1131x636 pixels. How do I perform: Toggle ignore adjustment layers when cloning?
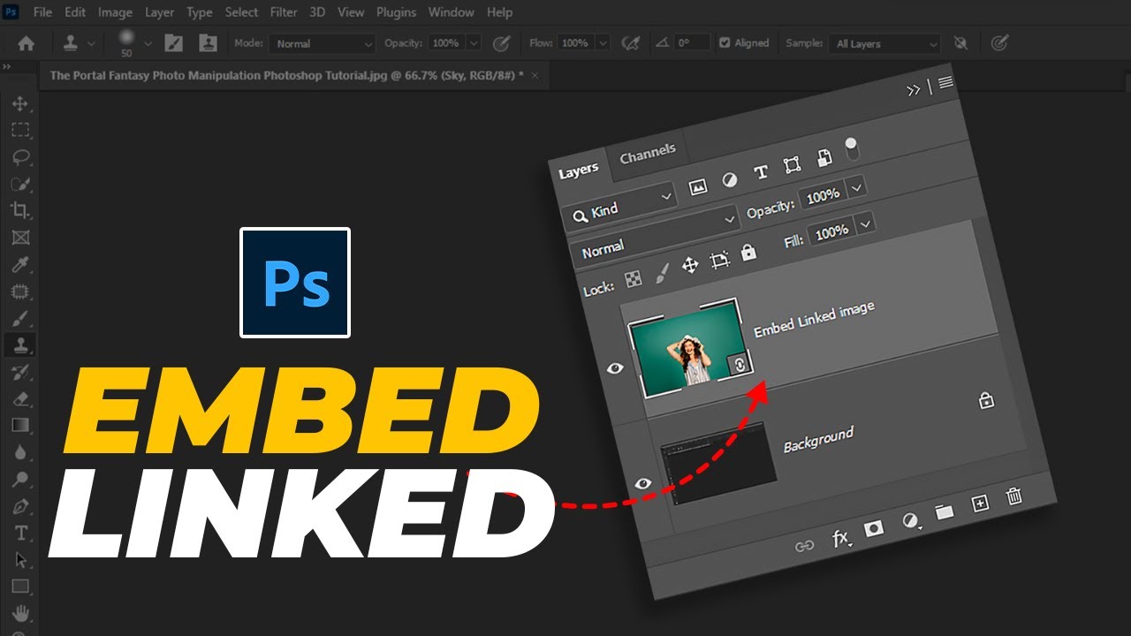tap(960, 42)
